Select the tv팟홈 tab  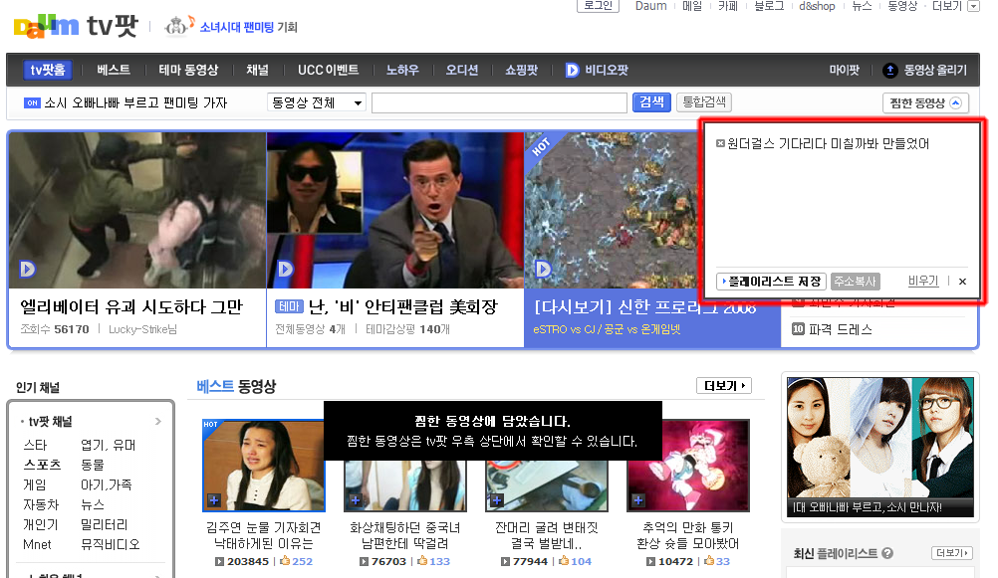point(48,70)
